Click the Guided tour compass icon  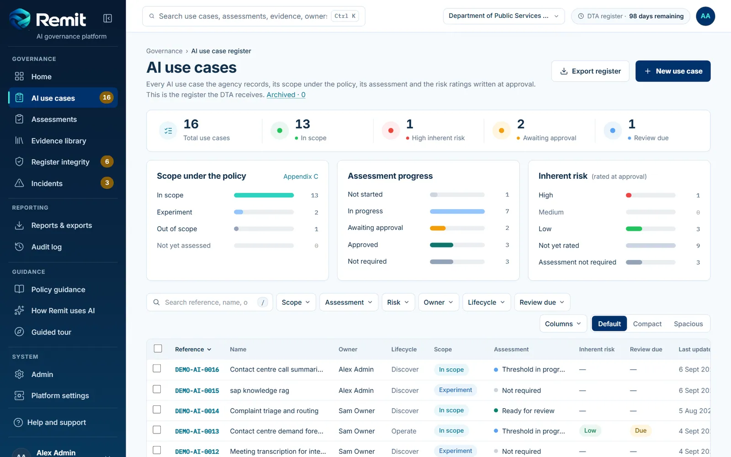tap(19, 332)
